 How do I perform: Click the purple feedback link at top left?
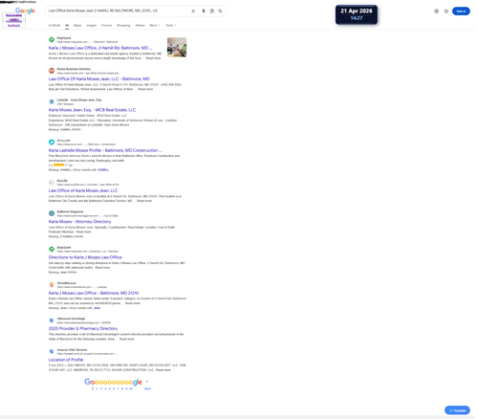pyautogui.click(x=13, y=25)
